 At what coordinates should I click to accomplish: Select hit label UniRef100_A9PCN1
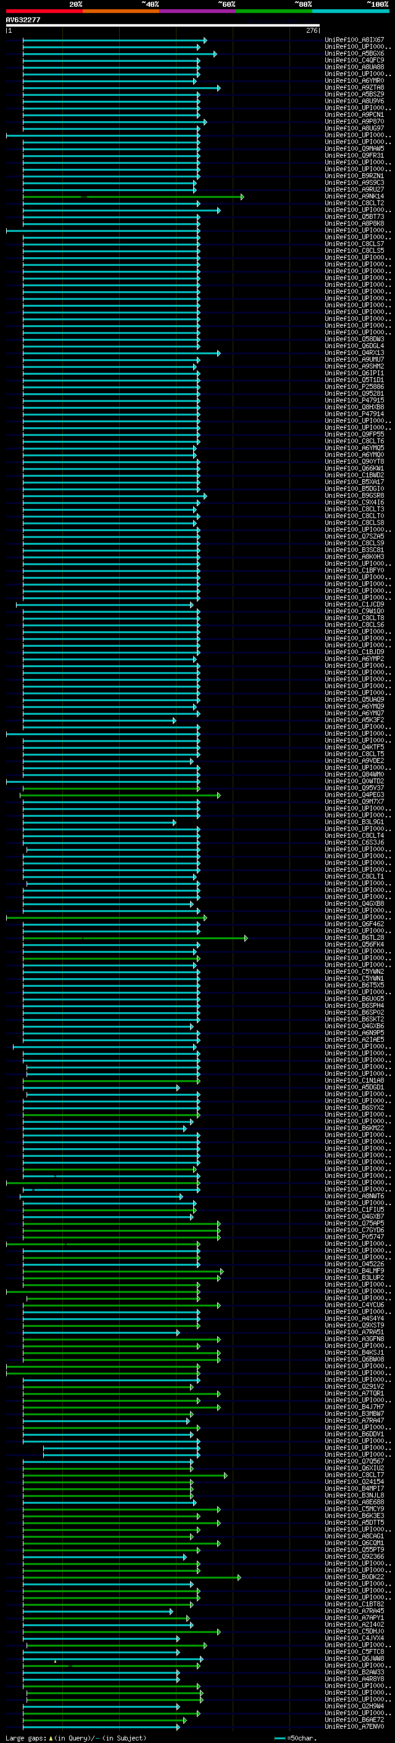[x=354, y=115]
